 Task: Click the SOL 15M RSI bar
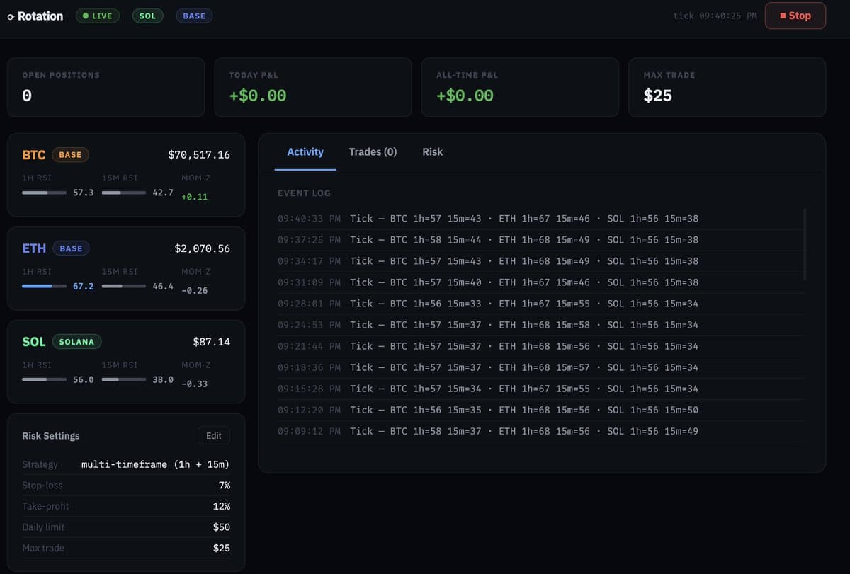click(x=124, y=379)
